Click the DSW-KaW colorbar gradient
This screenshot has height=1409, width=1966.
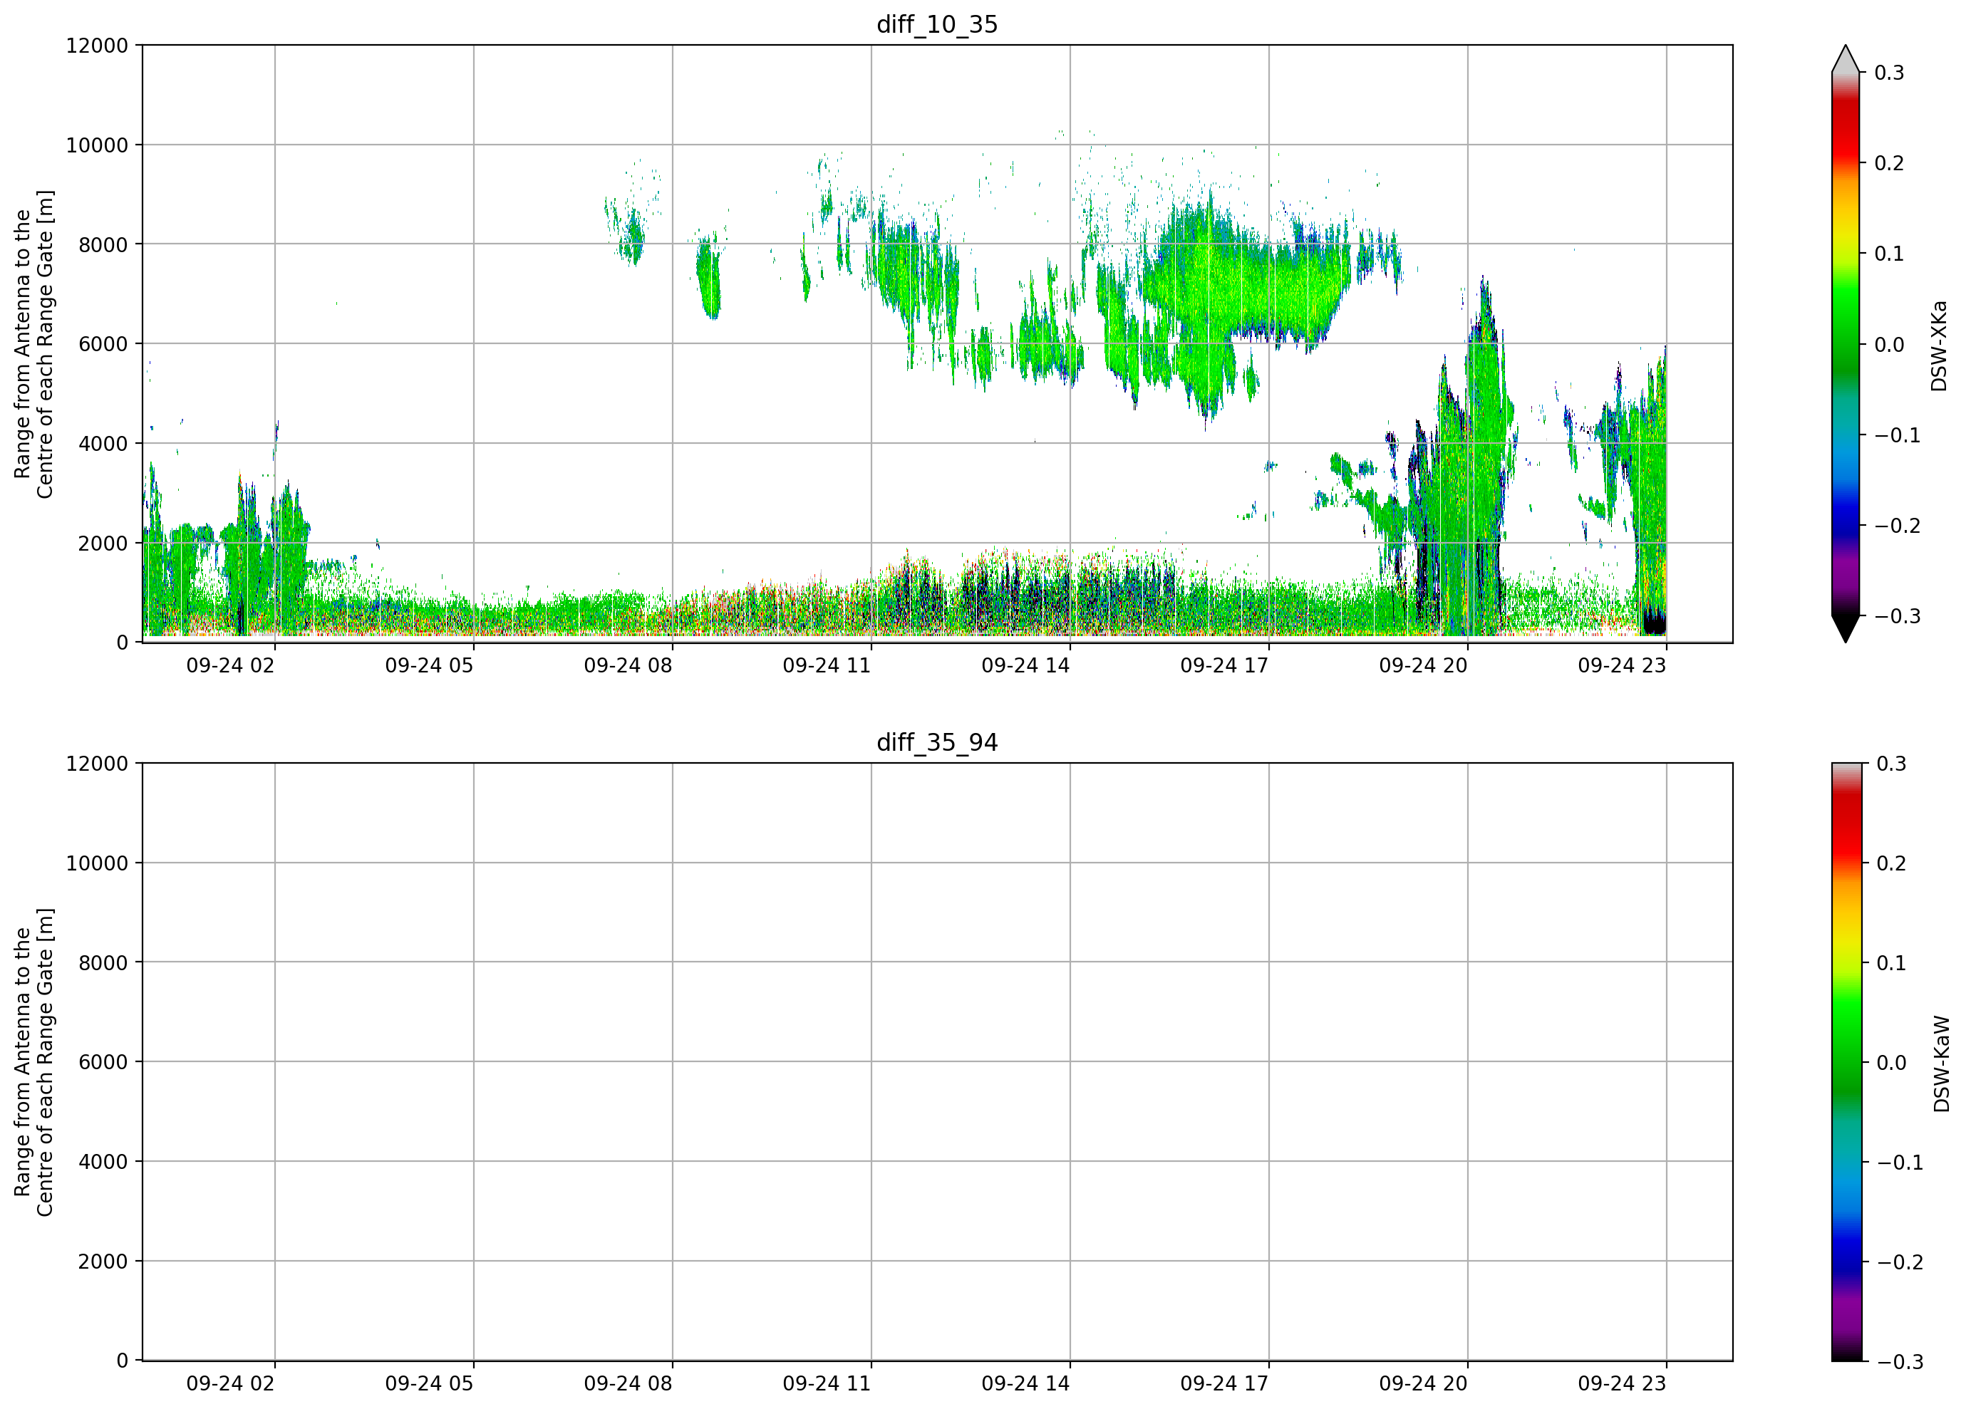click(x=1846, y=1062)
